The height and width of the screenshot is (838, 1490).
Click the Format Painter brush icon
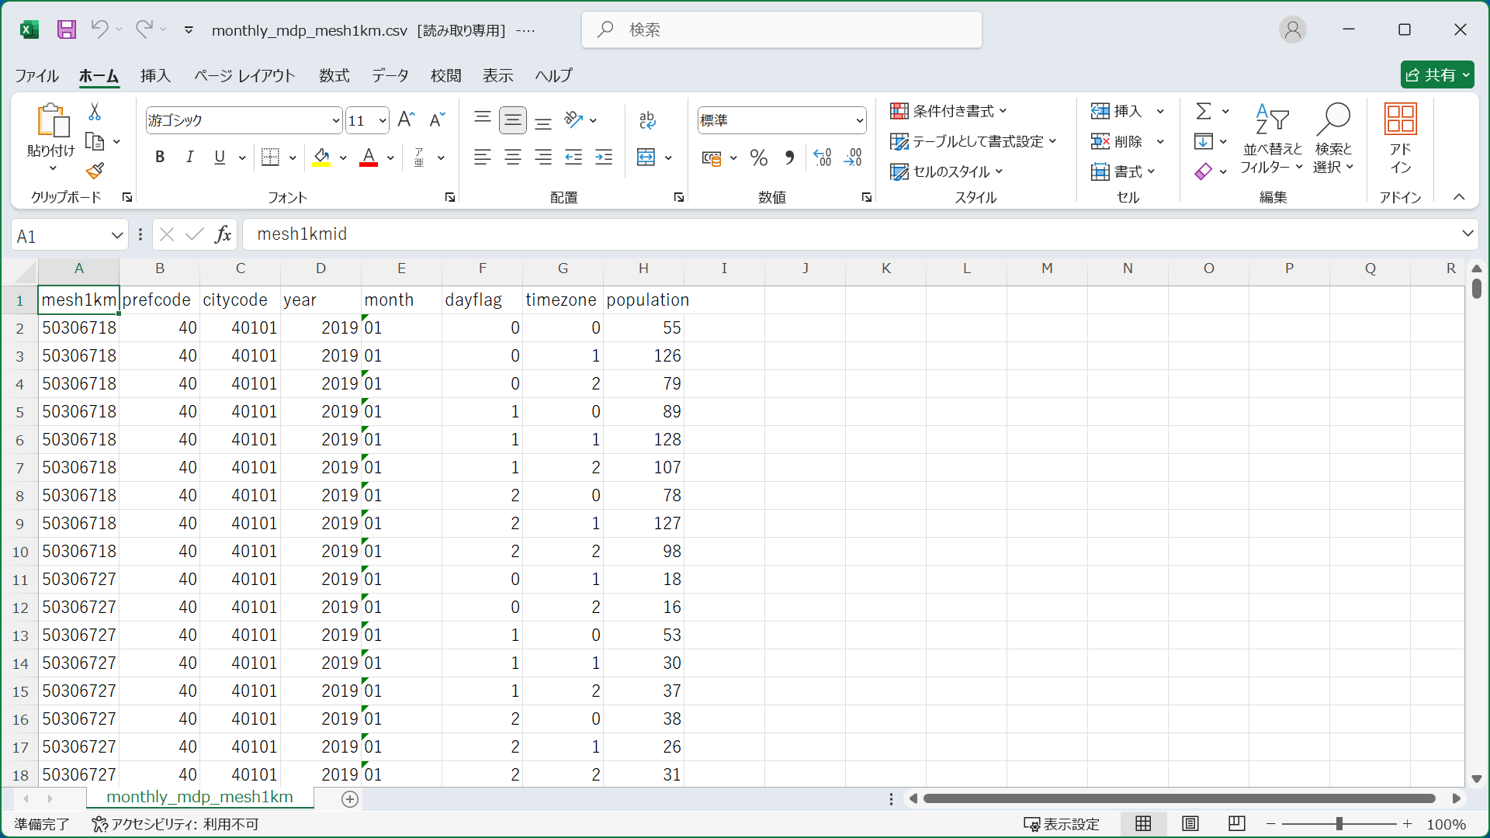(x=95, y=171)
